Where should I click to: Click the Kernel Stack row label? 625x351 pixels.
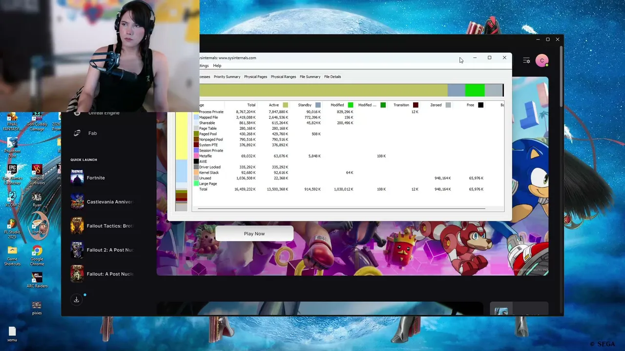208,173
